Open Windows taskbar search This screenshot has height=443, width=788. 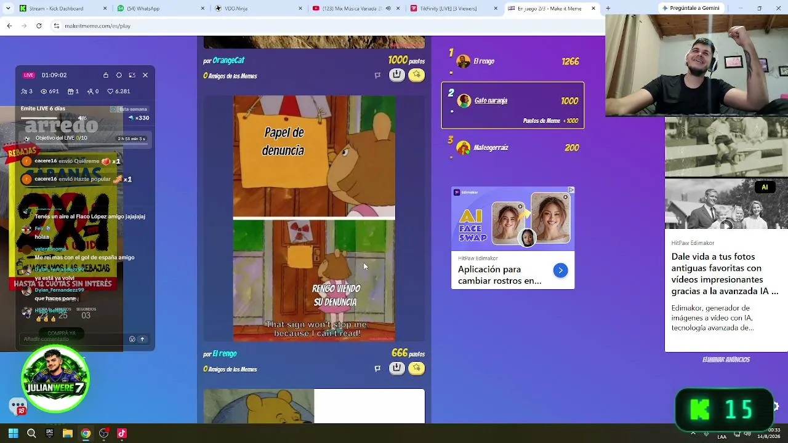pyautogui.click(x=31, y=433)
